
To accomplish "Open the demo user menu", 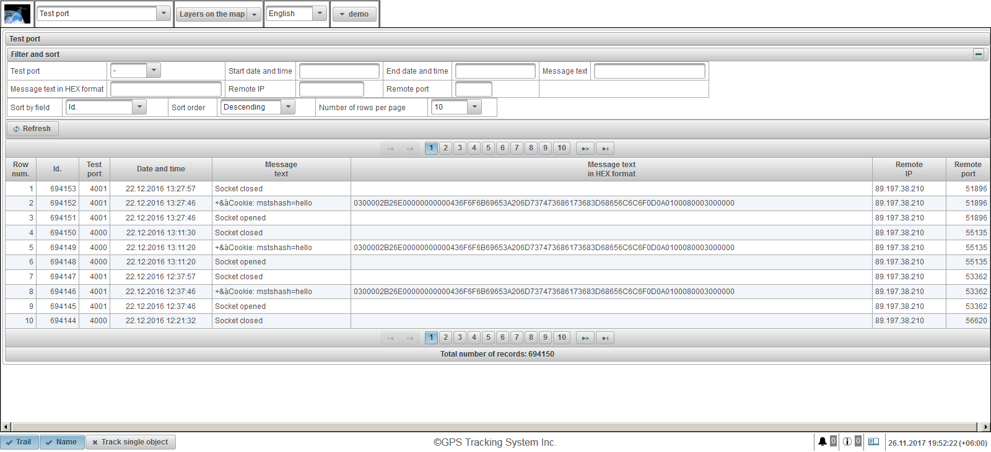I will [354, 14].
